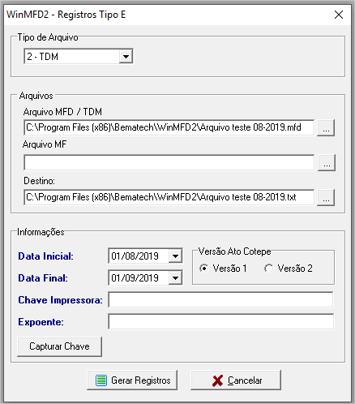Browse for the Arquivo MFD / TDM file
Screen dimensions: 355x404
click(326, 127)
